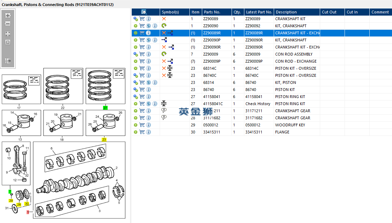Image resolution: width=392 pixels, height=223 pixels.
Task: Click gear icon for CON ROD ASSEMBLY
Action: pos(136,54)
